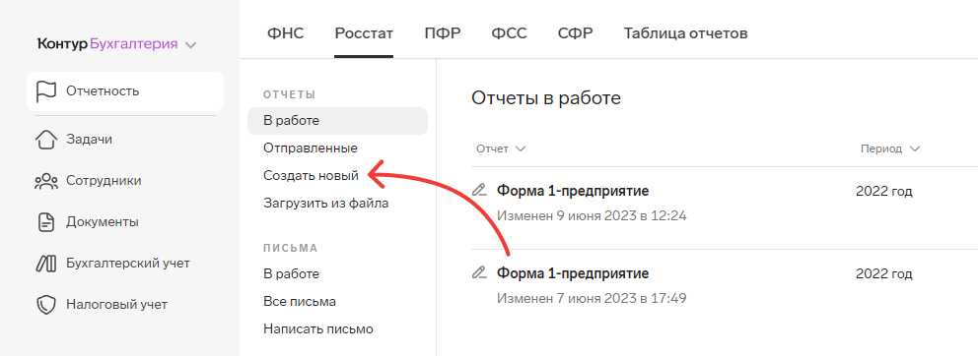Click Написать письмо link

318,329
